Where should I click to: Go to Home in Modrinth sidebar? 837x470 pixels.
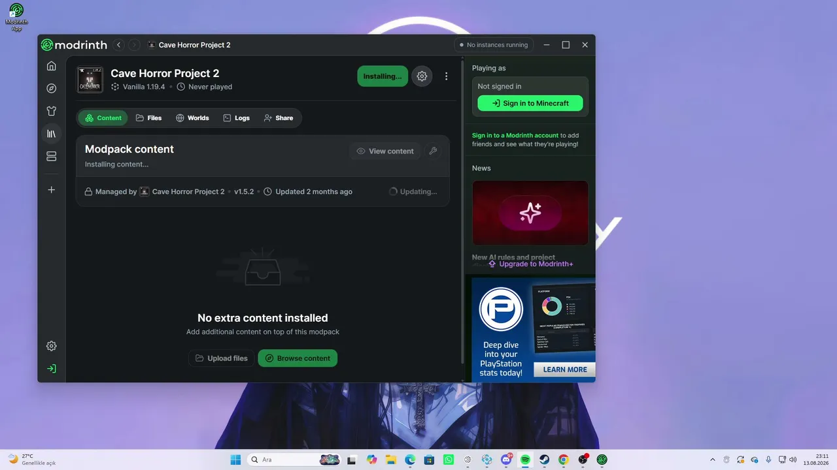pos(52,66)
